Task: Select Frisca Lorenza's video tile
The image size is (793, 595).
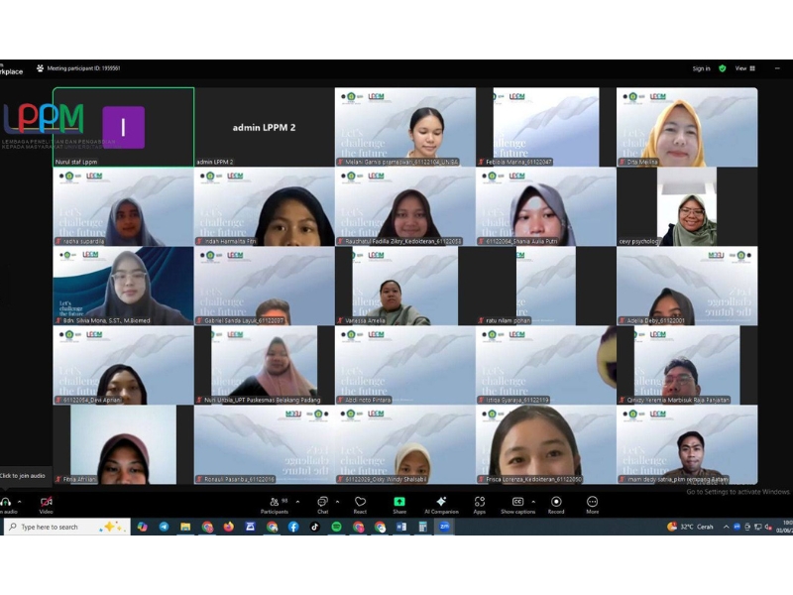Action: [546, 444]
